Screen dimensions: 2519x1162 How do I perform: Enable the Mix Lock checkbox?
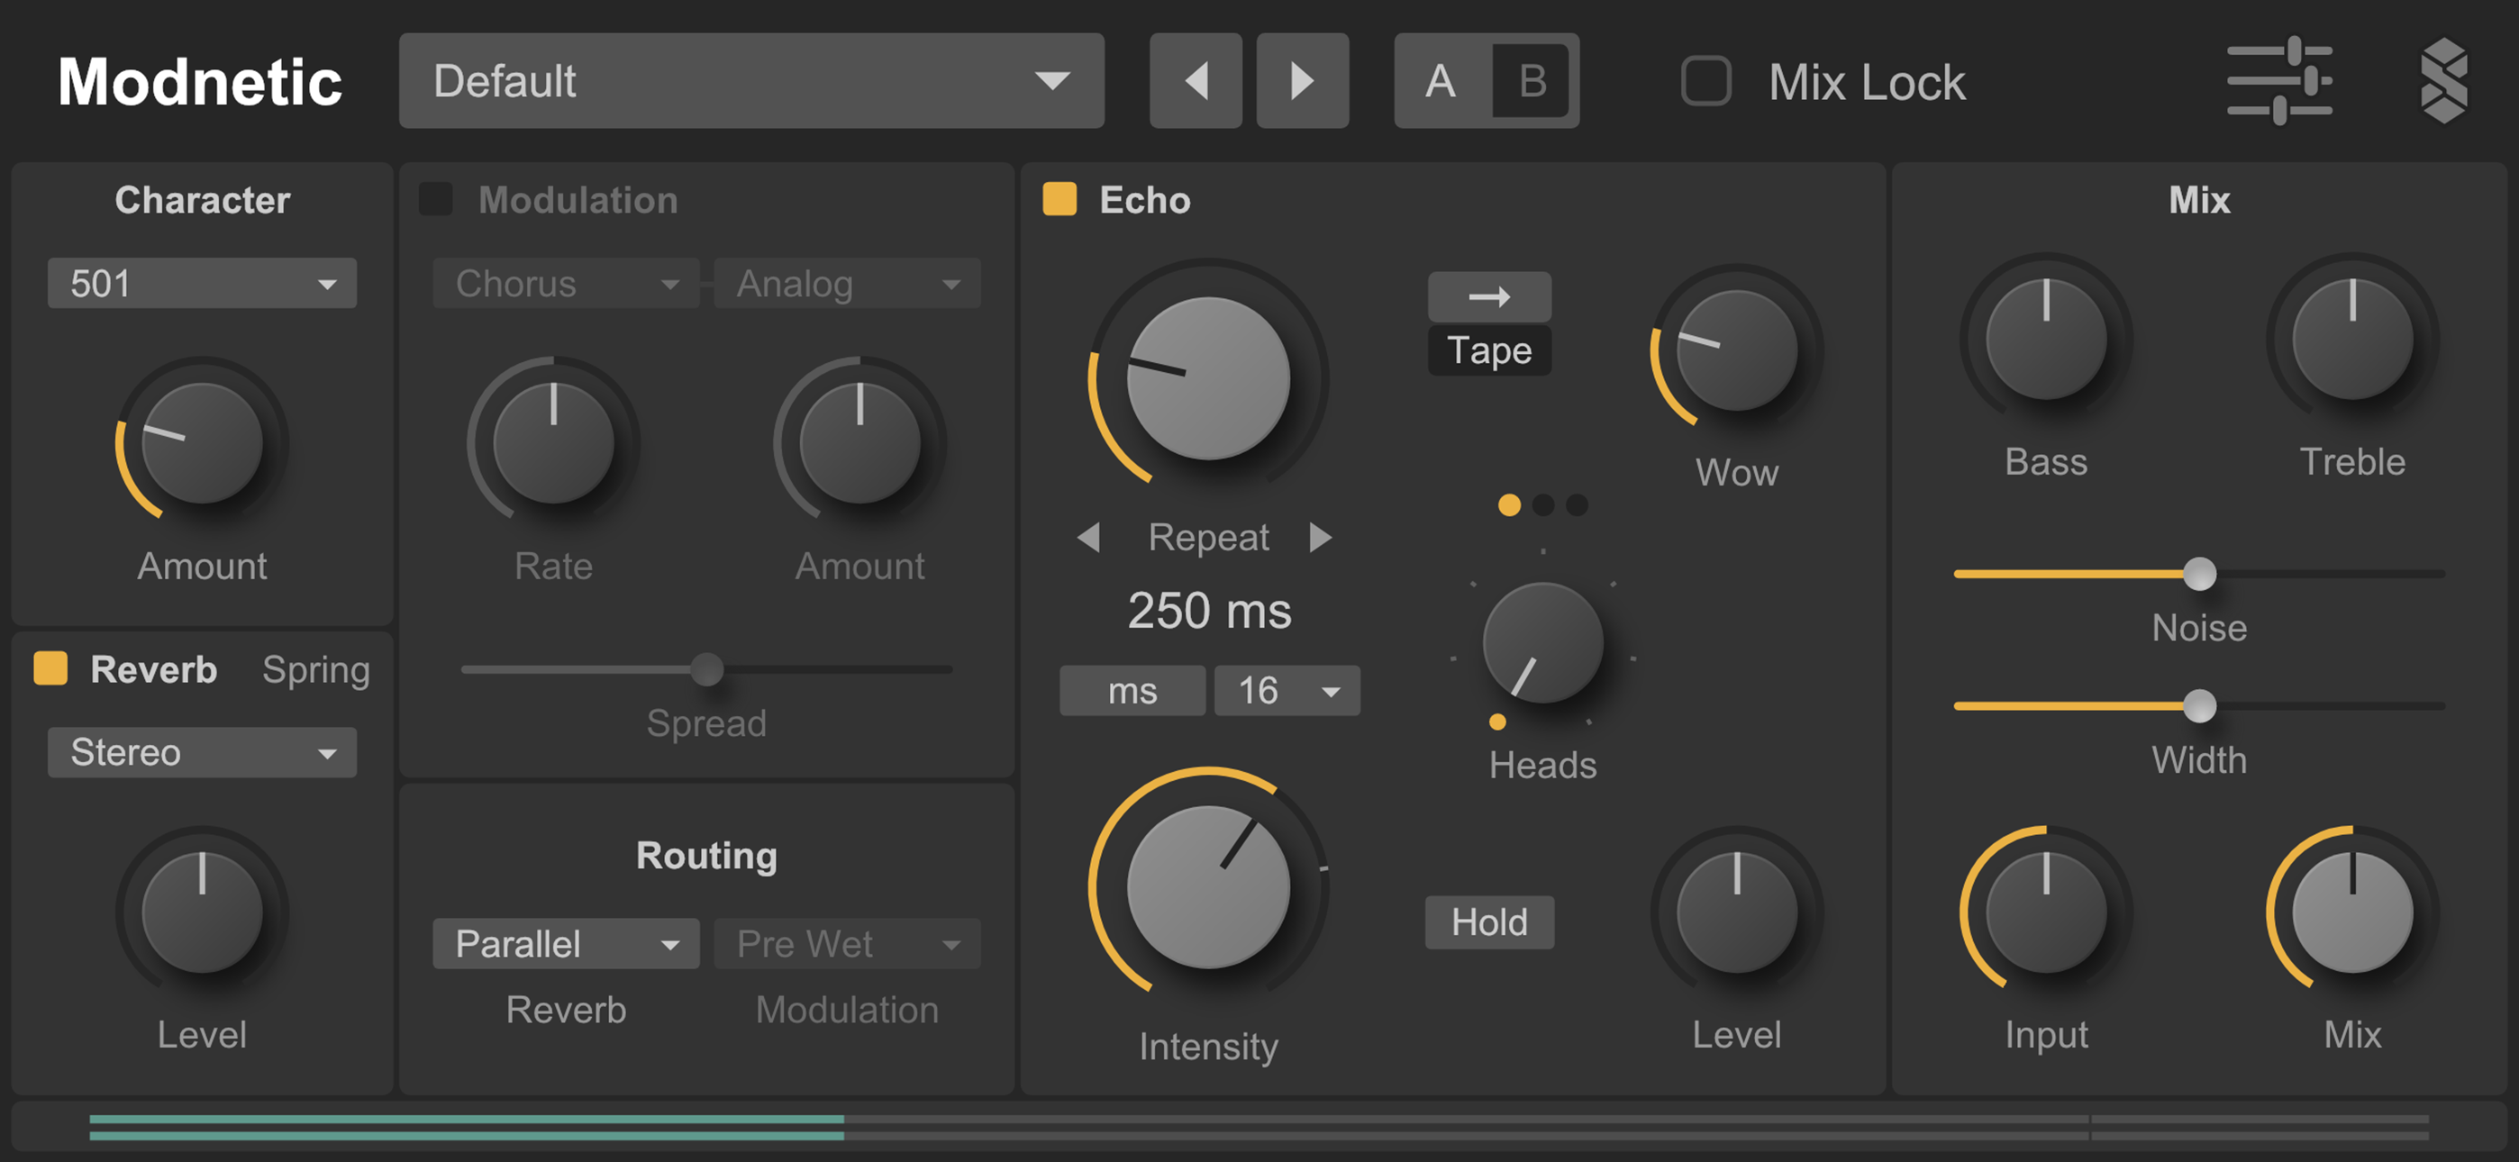[1705, 80]
